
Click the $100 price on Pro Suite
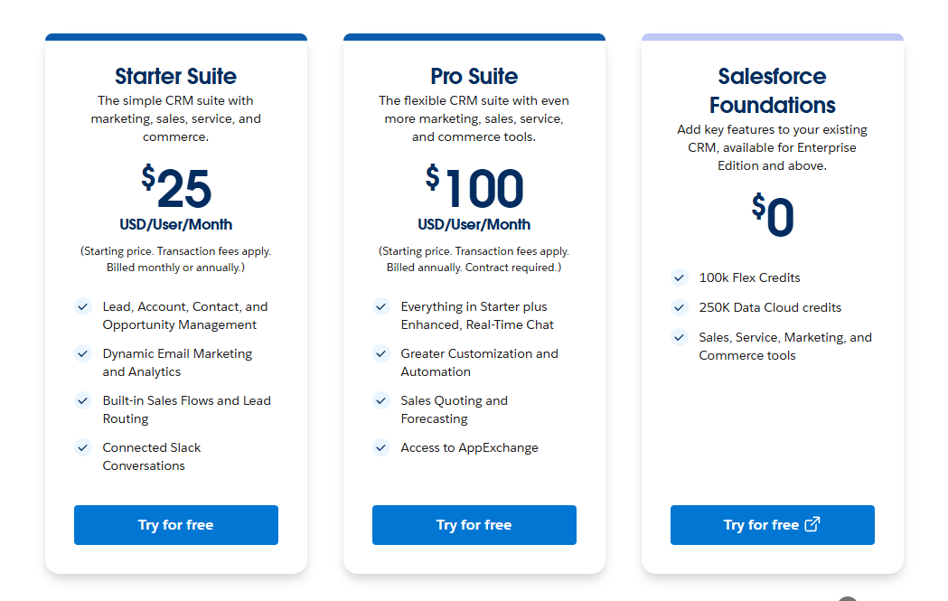click(474, 188)
